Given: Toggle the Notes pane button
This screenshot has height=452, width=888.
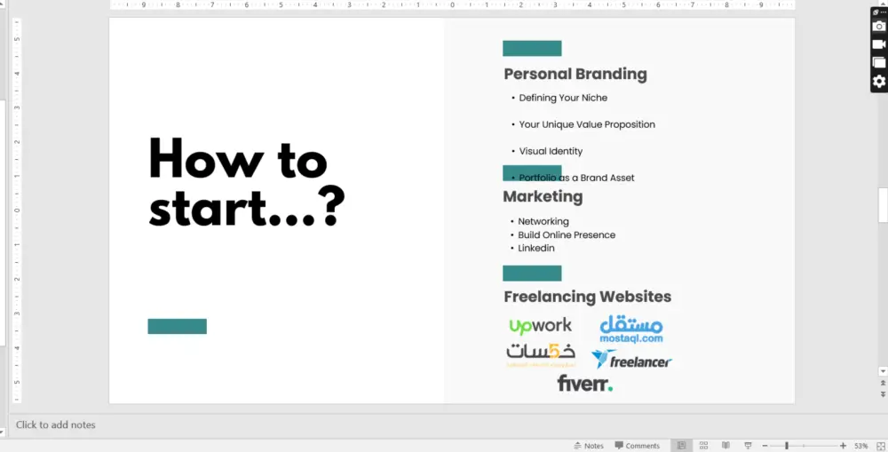Looking at the screenshot, I should pos(589,446).
